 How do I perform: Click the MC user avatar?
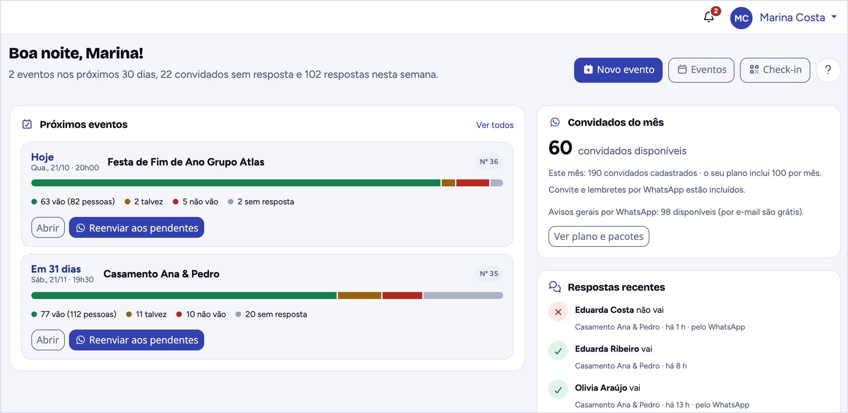coord(741,18)
